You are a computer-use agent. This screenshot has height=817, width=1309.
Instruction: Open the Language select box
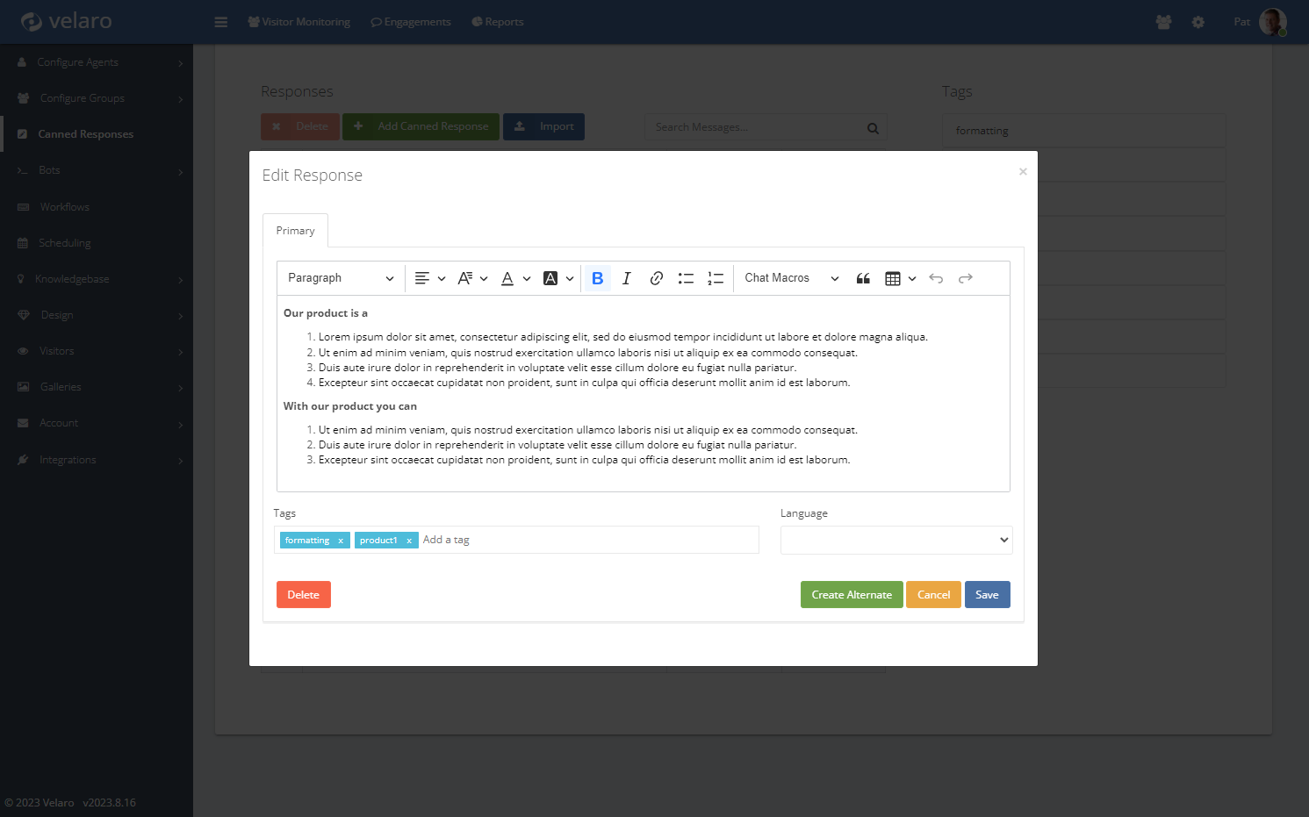pos(895,540)
